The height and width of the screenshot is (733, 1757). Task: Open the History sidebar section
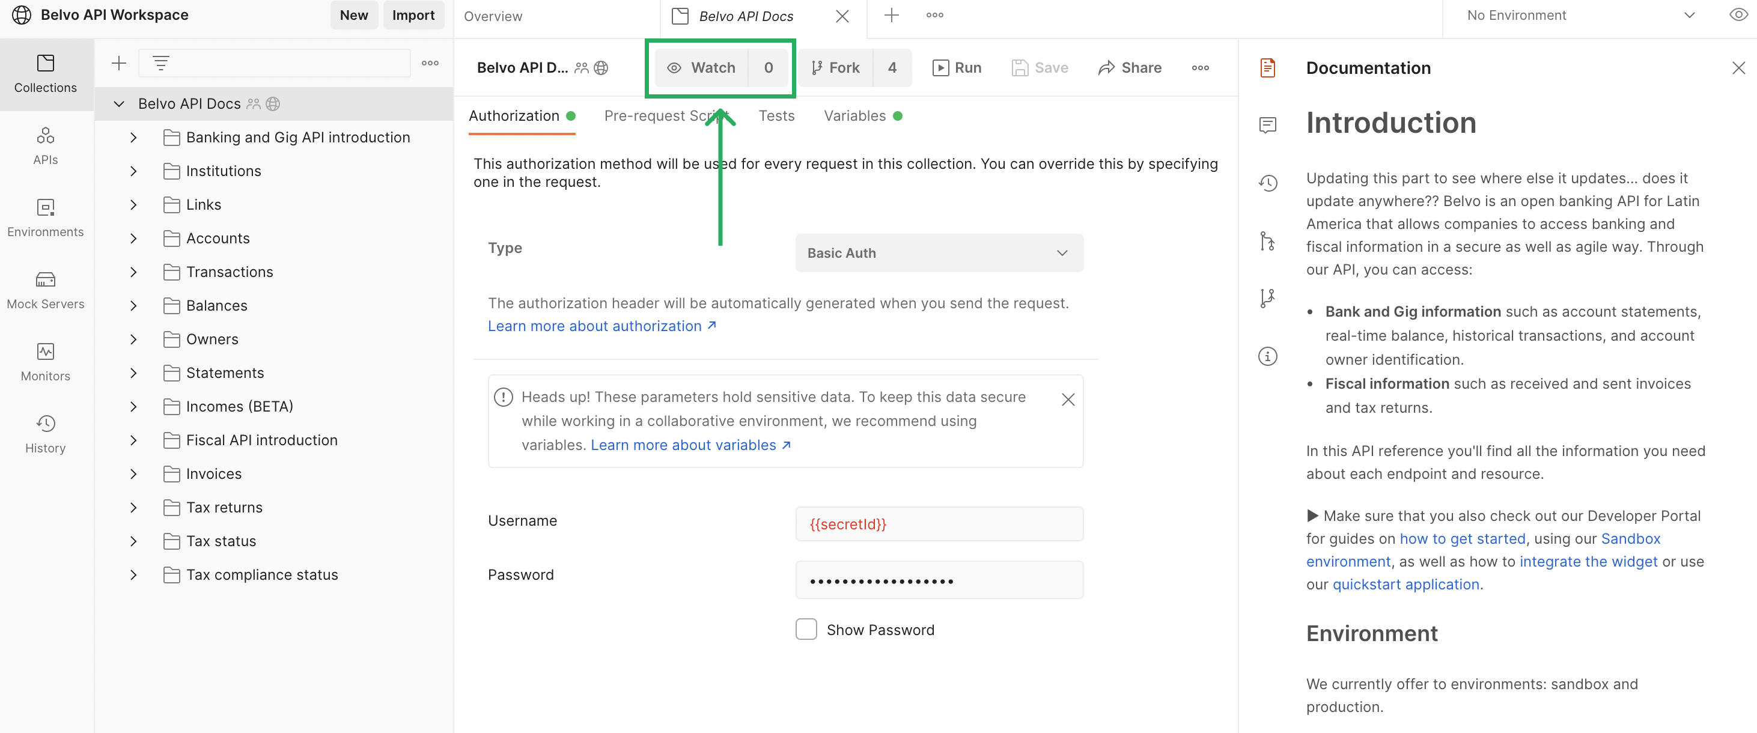point(46,434)
